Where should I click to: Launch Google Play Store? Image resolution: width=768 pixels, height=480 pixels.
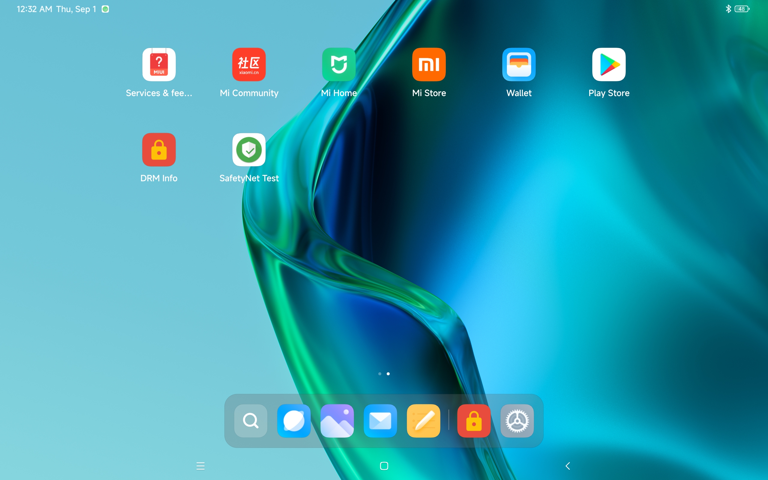pyautogui.click(x=609, y=64)
